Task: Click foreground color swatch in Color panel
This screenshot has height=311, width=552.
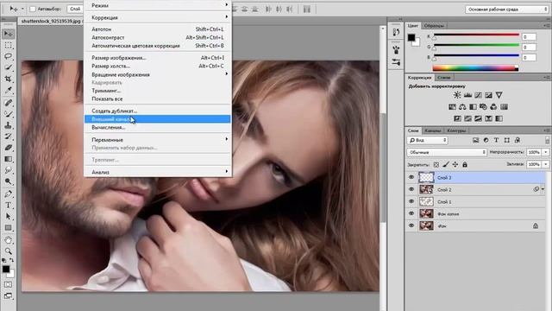Action: click(x=411, y=37)
